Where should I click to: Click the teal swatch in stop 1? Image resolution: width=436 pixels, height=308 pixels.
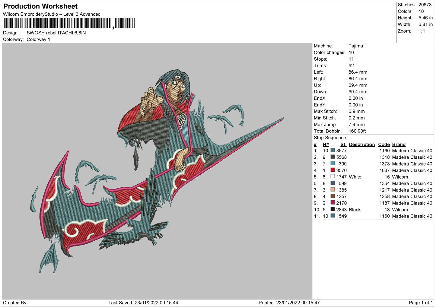click(x=333, y=150)
